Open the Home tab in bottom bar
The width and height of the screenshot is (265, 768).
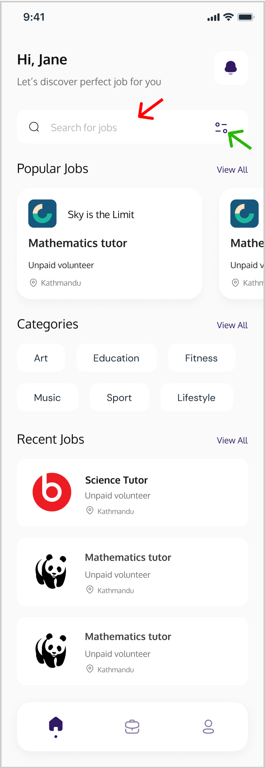(56, 726)
